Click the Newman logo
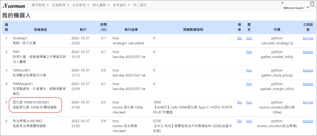The width and height of the screenshot is (317, 136). 14,5
